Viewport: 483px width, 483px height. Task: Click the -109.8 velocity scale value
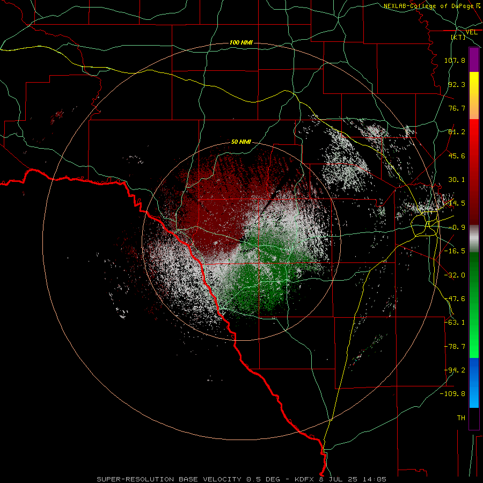453,394
